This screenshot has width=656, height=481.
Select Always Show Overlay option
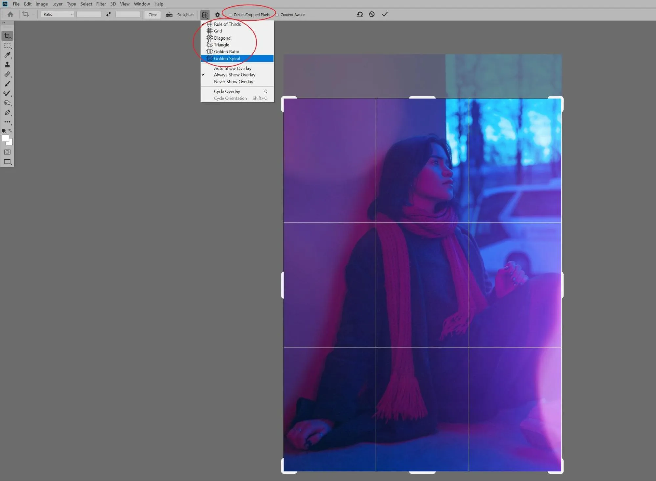pyautogui.click(x=237, y=75)
